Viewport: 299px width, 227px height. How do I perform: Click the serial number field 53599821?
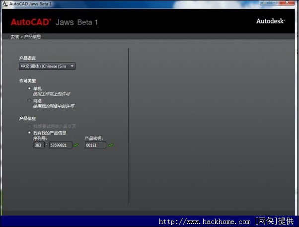(61, 145)
